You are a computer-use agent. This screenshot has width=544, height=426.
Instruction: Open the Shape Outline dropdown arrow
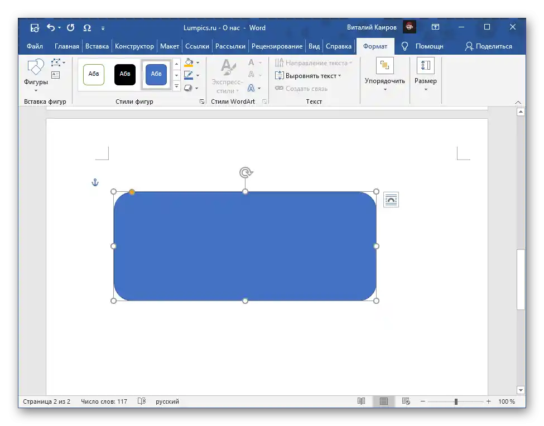click(198, 75)
